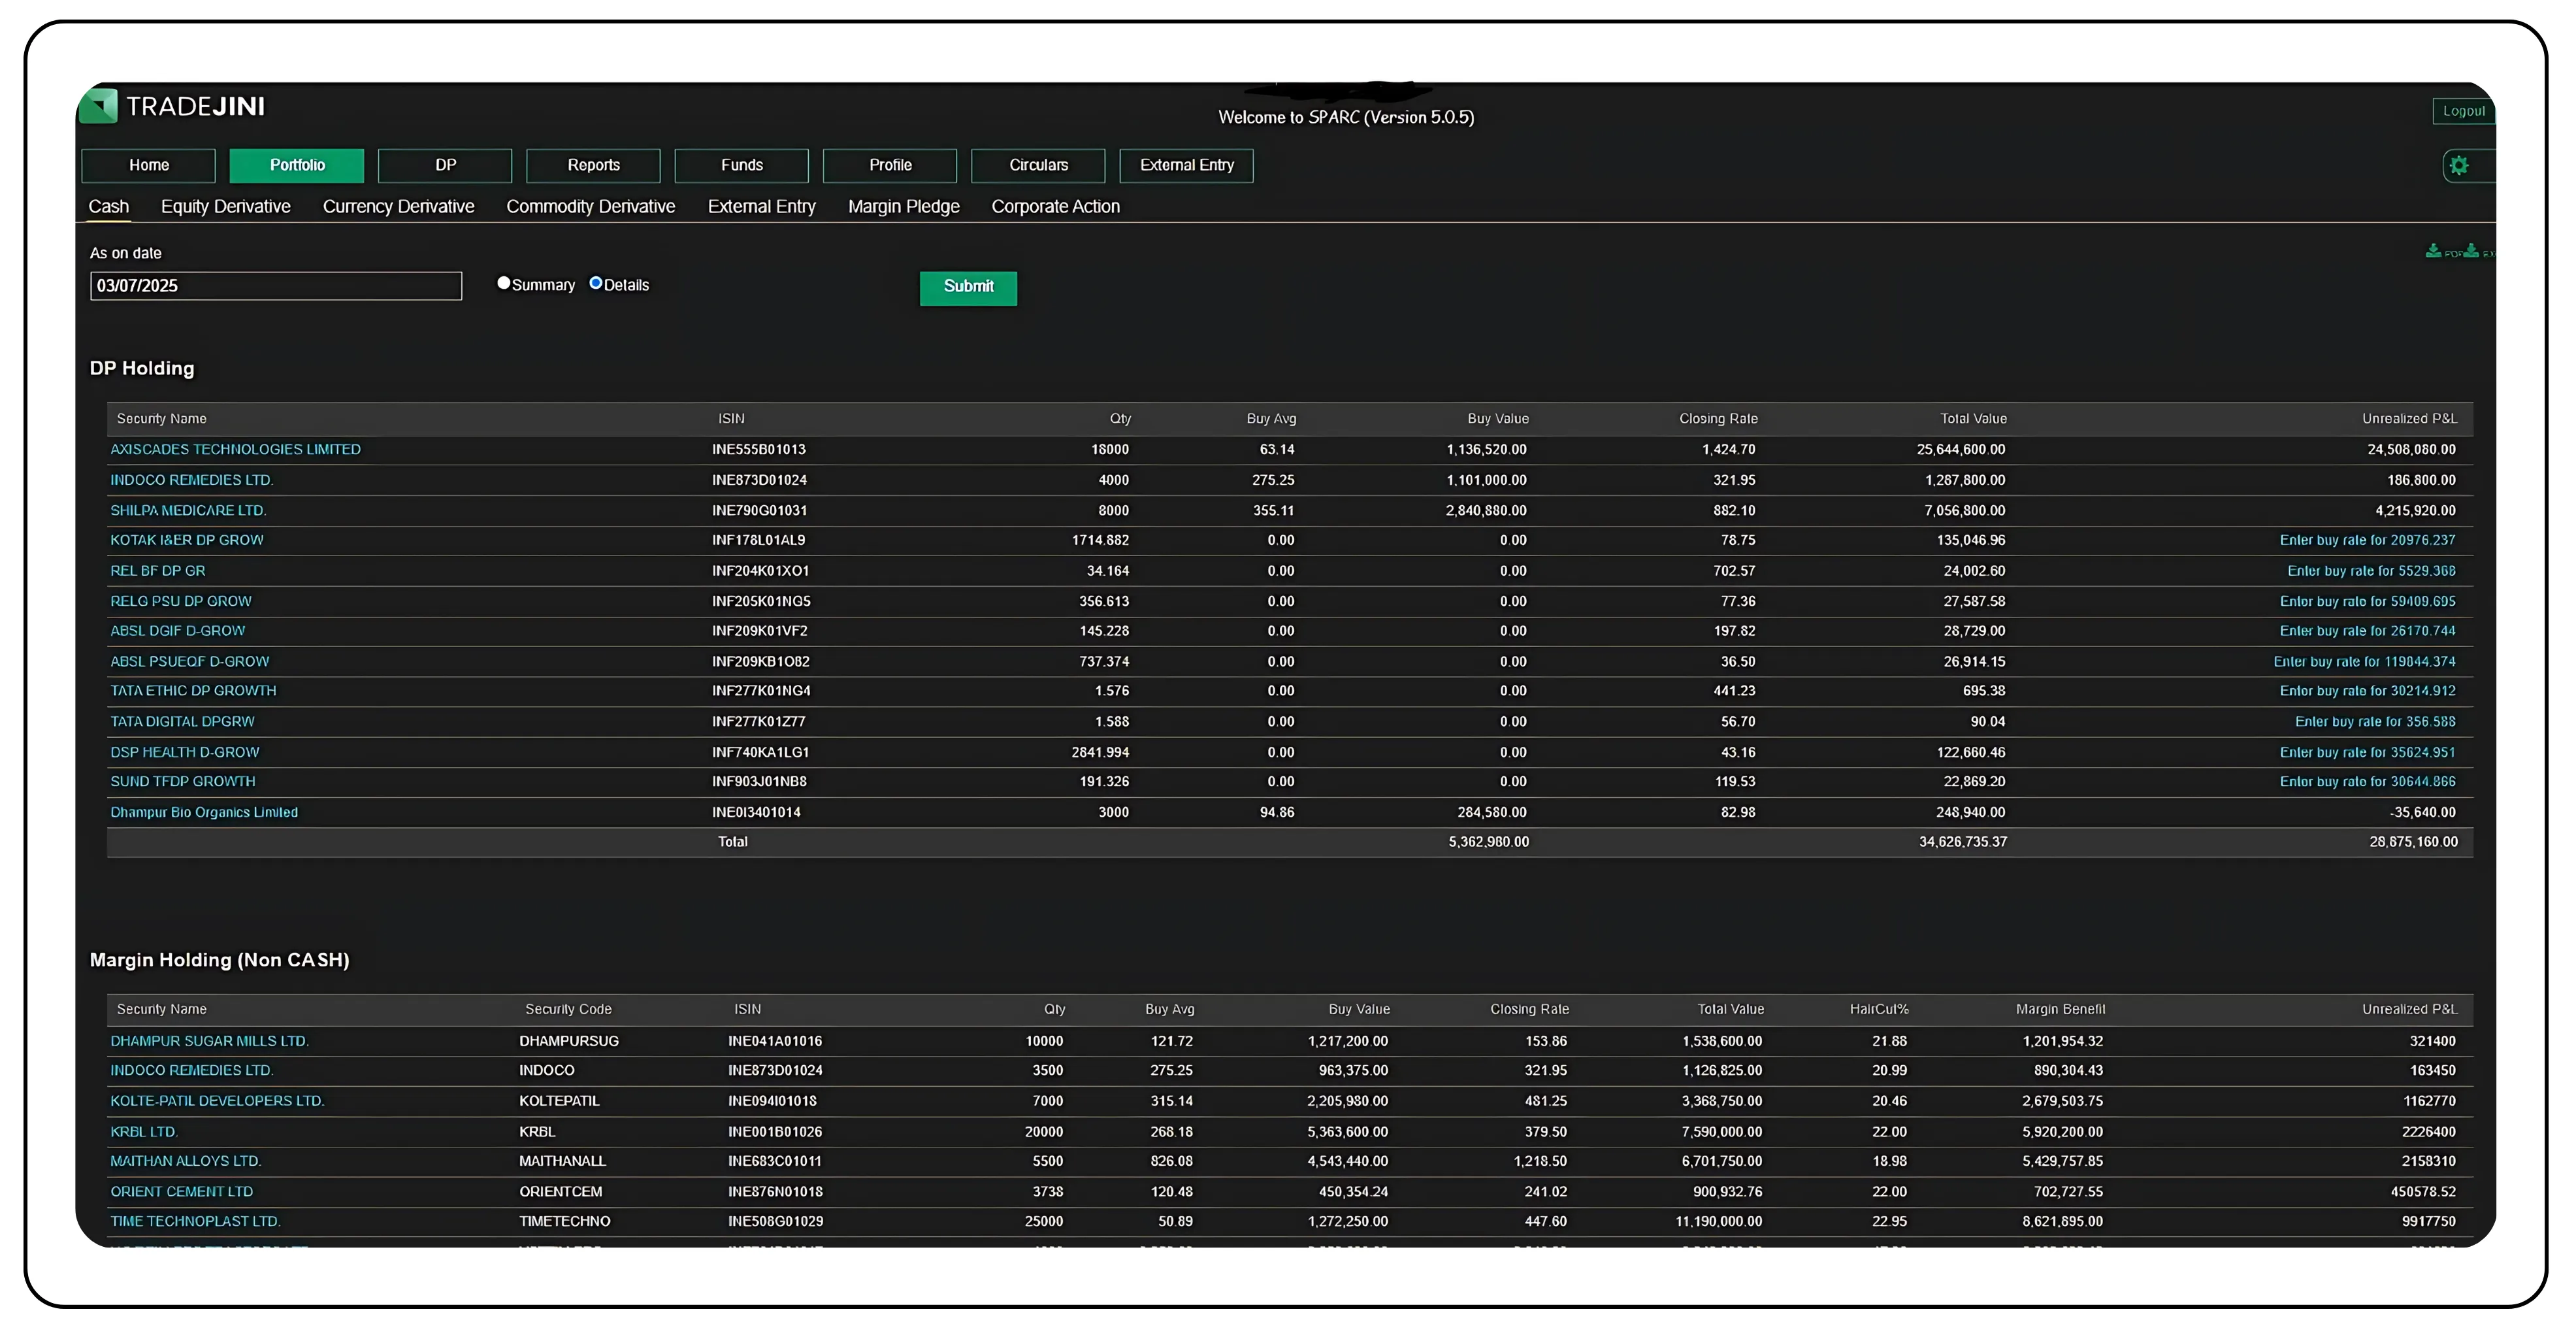Click Enter buy rate for 26170.744

point(2367,631)
